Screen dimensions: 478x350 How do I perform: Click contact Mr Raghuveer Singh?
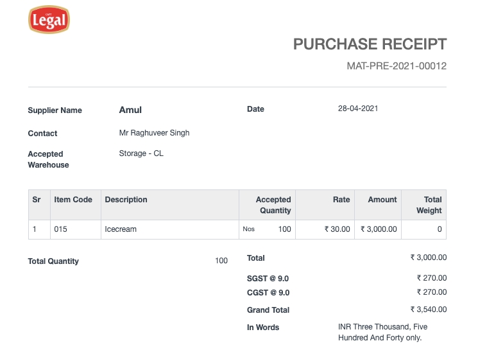[x=154, y=133]
